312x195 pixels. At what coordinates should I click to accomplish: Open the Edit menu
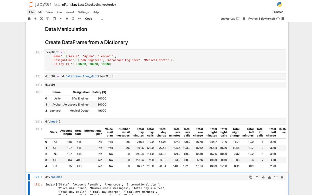click(40, 12)
